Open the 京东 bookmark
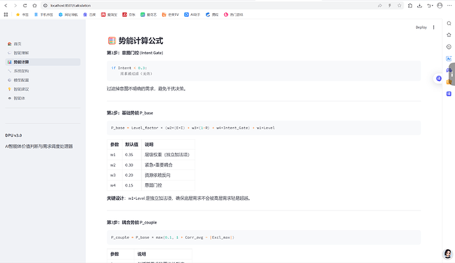 click(x=129, y=15)
